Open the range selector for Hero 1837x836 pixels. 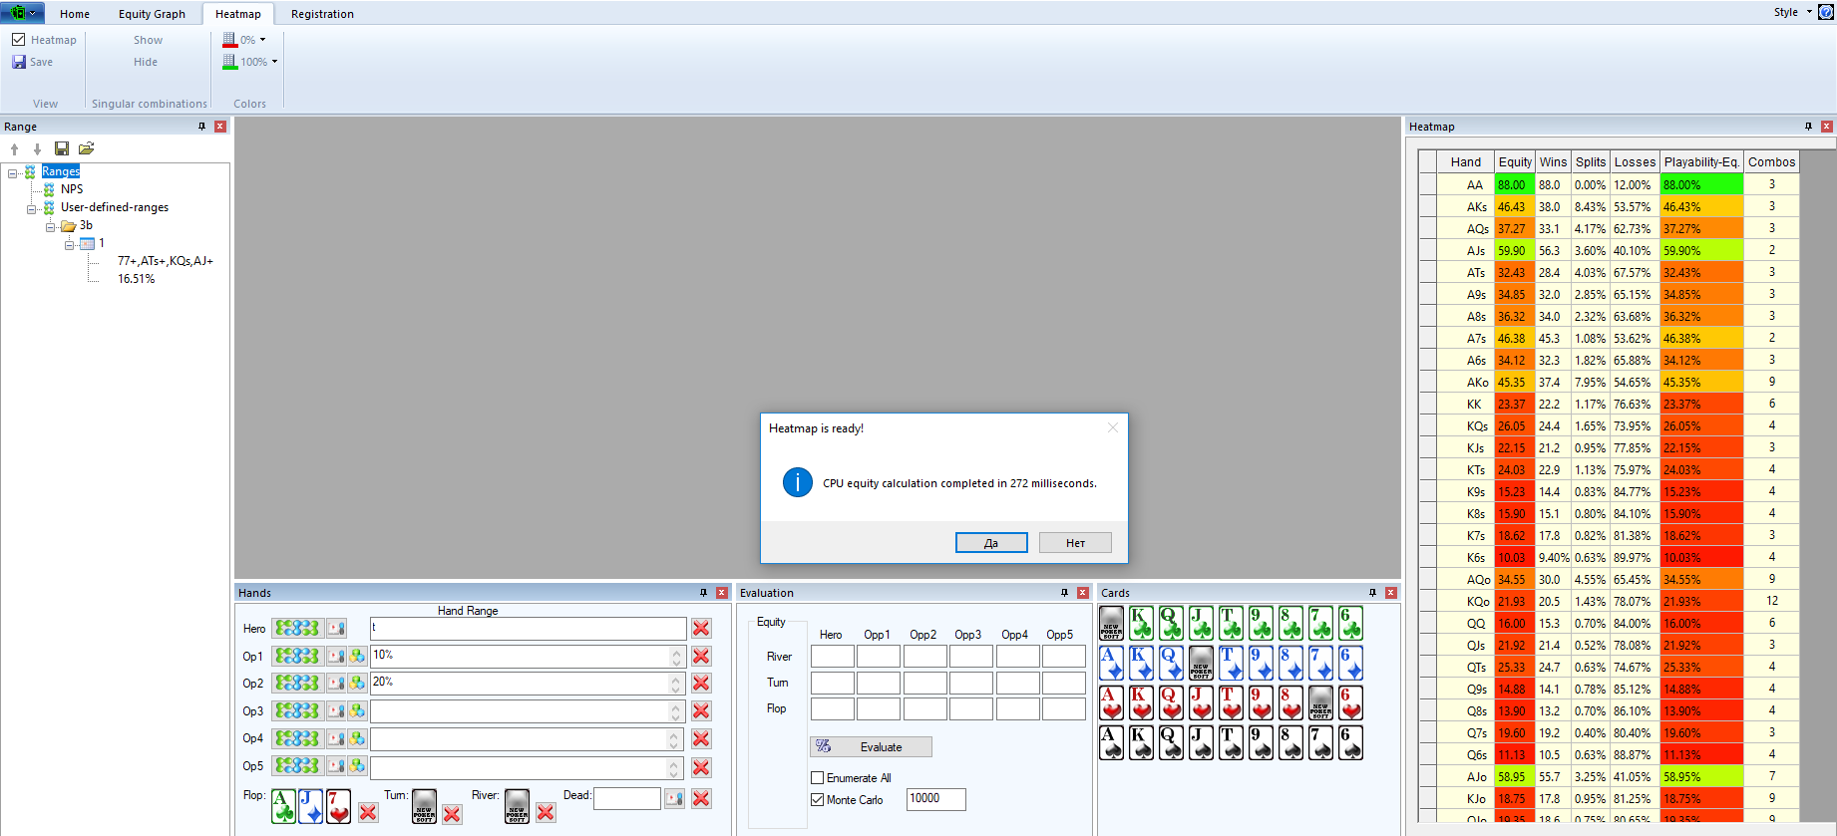[x=297, y=629]
